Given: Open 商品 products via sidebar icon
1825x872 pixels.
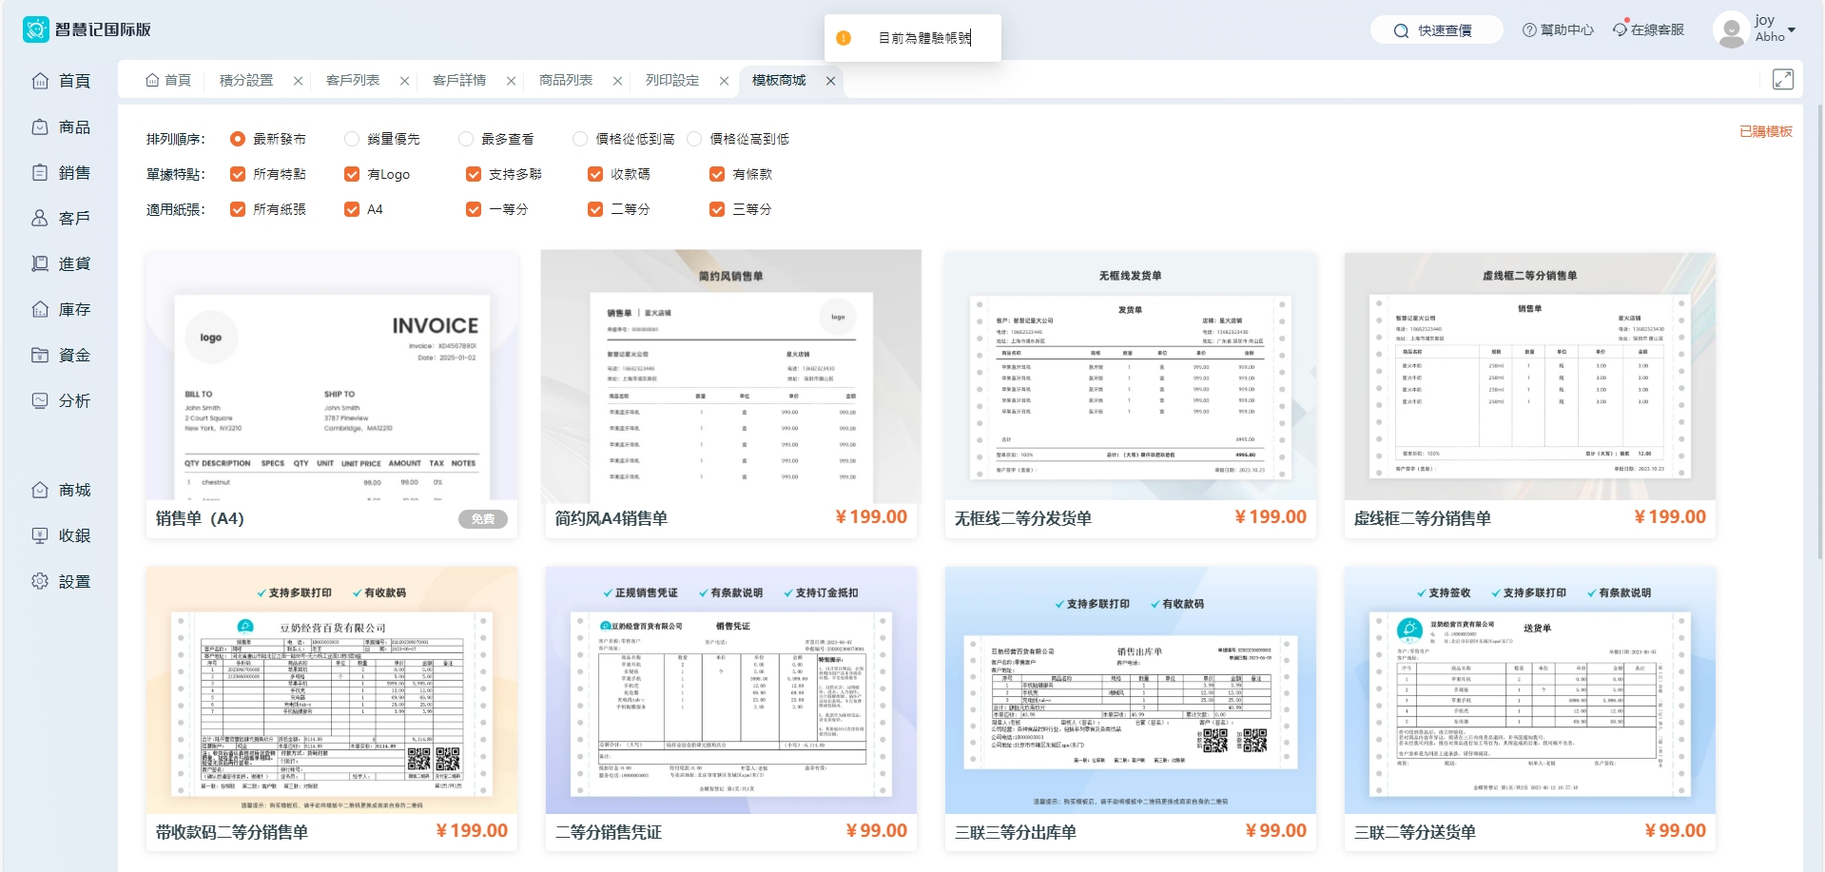Looking at the screenshot, I should click(x=40, y=126).
